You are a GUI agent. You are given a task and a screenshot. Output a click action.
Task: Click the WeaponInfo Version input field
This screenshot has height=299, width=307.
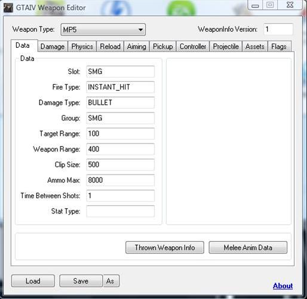(278, 29)
